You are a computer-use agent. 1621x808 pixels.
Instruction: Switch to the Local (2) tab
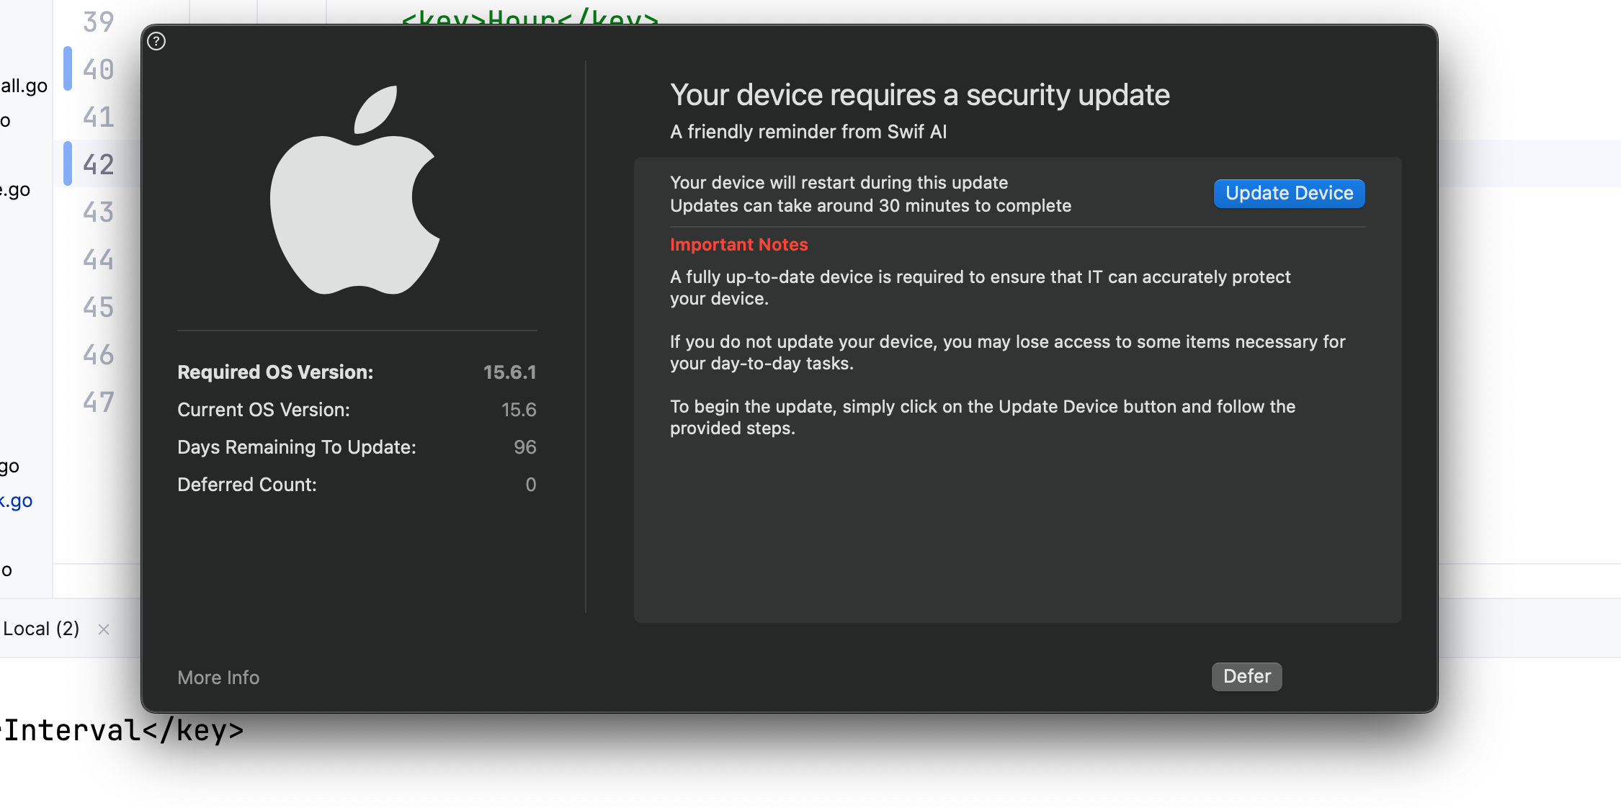click(x=41, y=629)
